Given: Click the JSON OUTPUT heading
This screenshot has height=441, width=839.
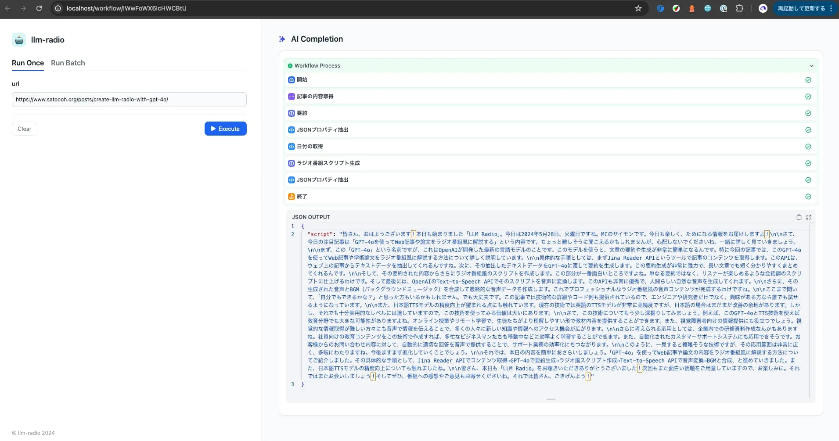Looking at the screenshot, I should 311,217.
